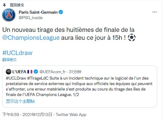The height and width of the screenshot is (120, 166).
Task: Click the L'UEFA account name
Action: [x=19, y=72]
